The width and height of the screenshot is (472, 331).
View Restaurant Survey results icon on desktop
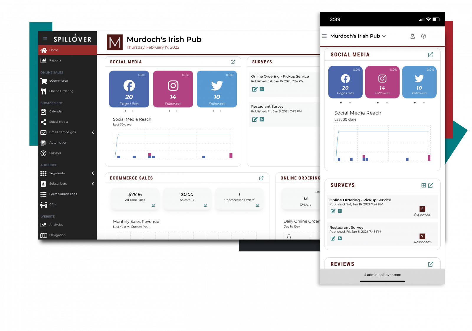point(262,119)
